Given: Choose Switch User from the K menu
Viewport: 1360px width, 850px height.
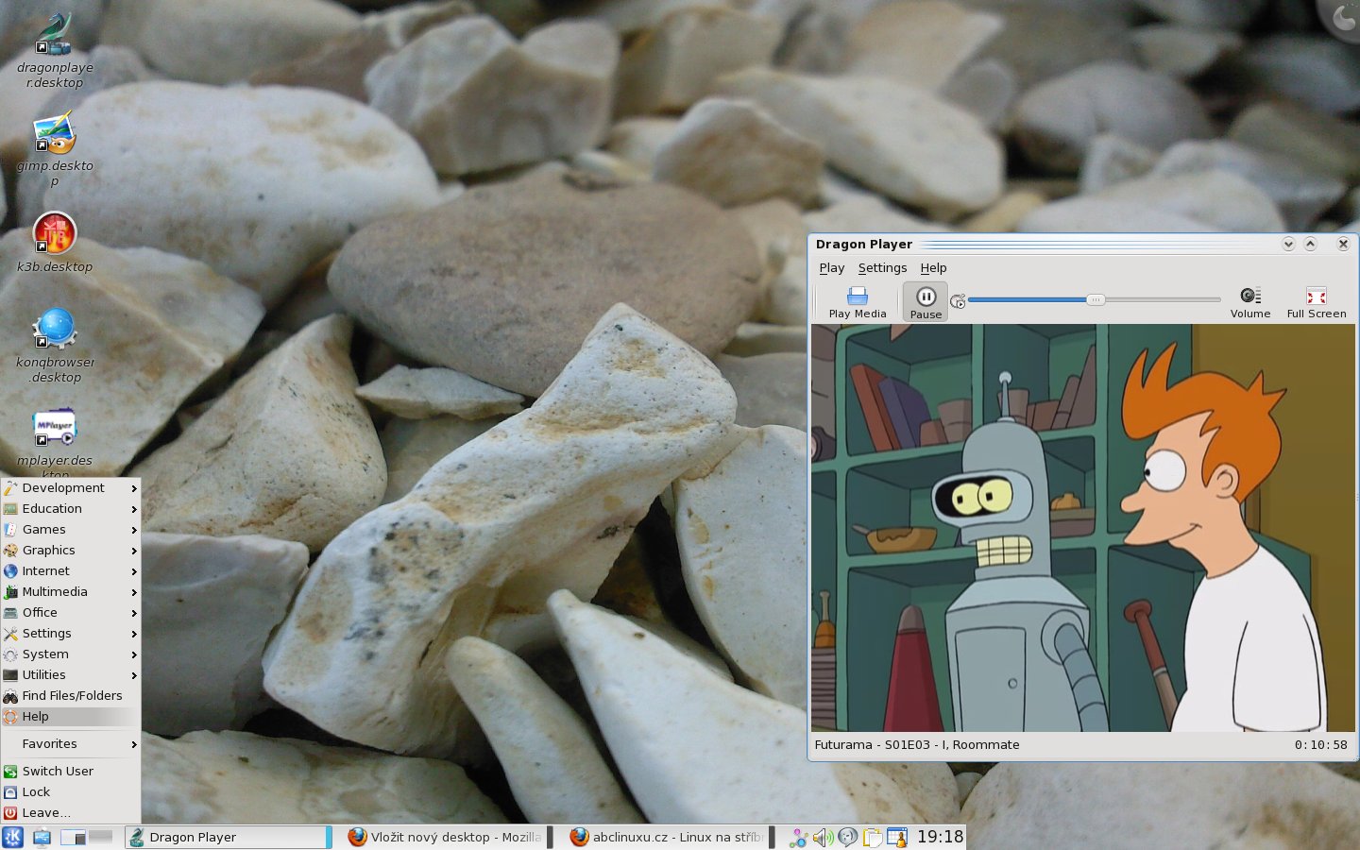Looking at the screenshot, I should pos(71,772).
